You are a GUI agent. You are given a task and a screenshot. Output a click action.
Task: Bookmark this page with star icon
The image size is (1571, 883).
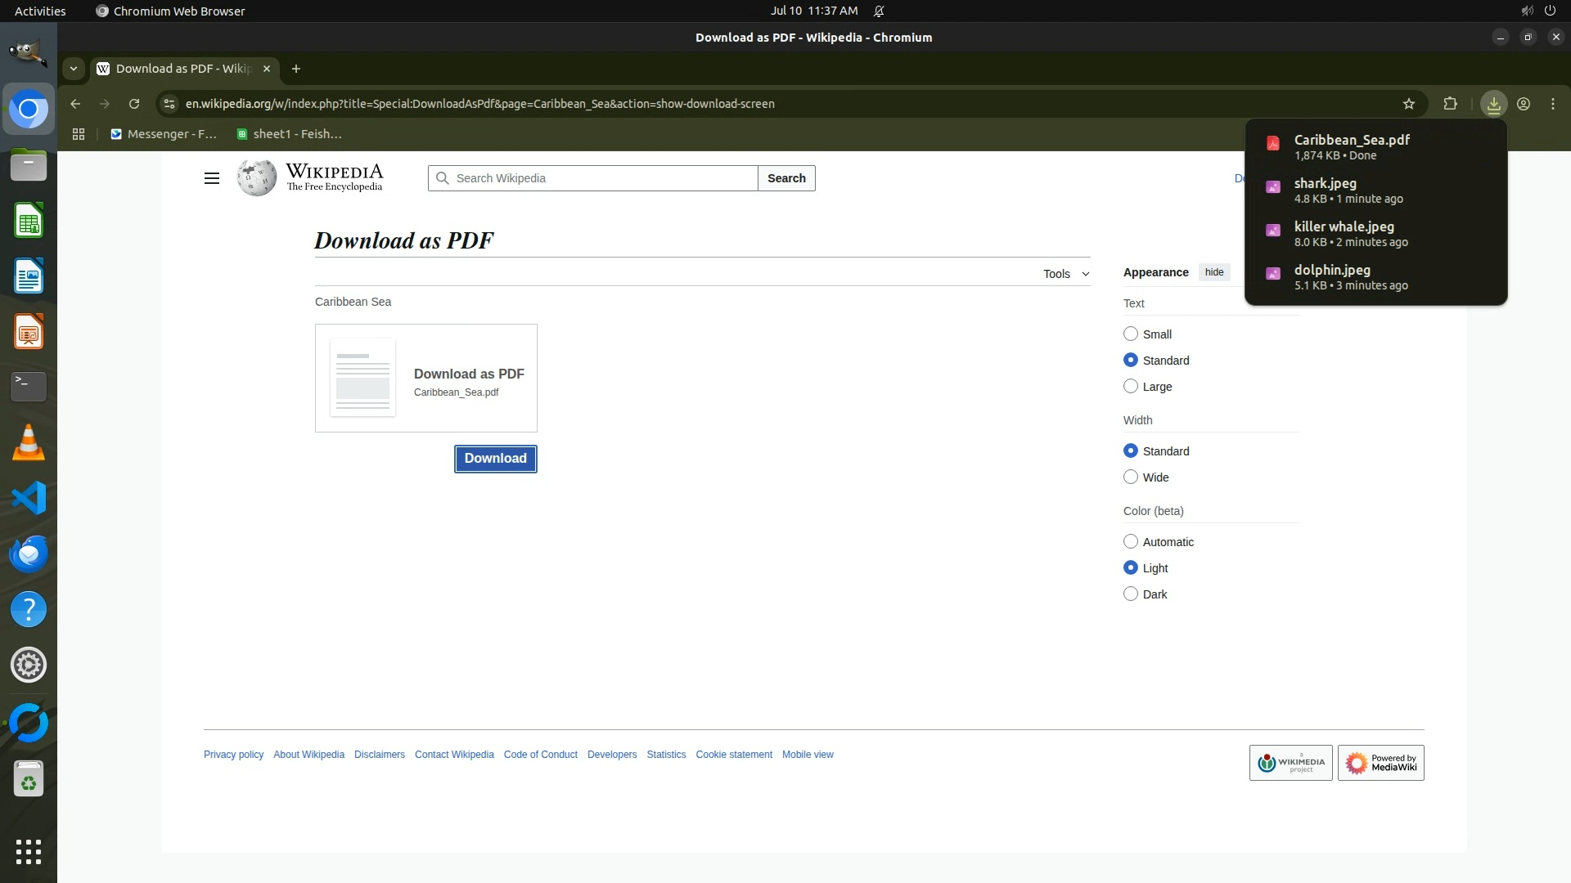click(x=1408, y=104)
